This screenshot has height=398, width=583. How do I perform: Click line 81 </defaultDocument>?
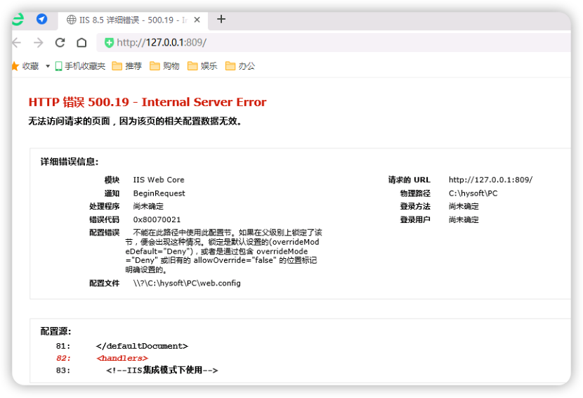pyautogui.click(x=142, y=346)
